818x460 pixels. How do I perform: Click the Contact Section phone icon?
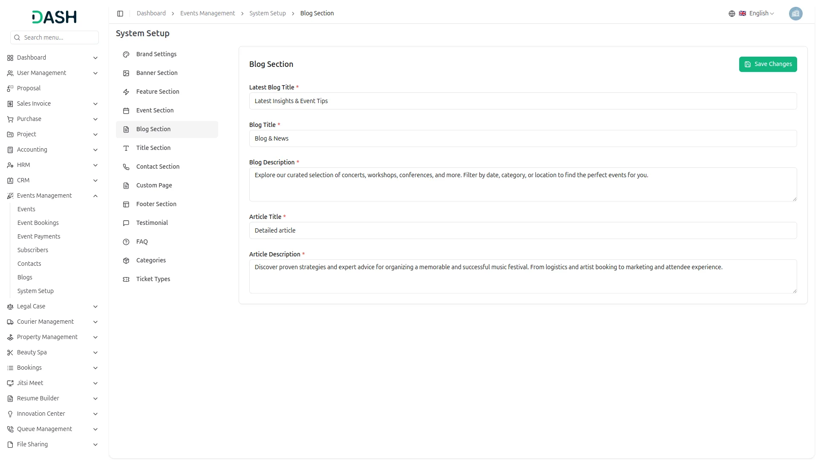pyautogui.click(x=126, y=167)
